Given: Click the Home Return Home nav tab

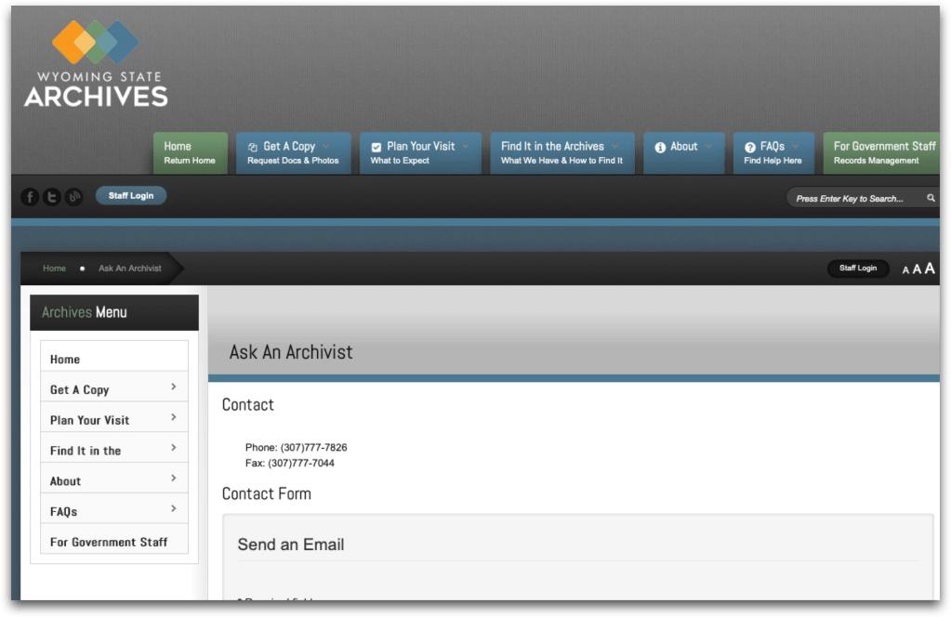Looking at the screenshot, I should (x=190, y=152).
